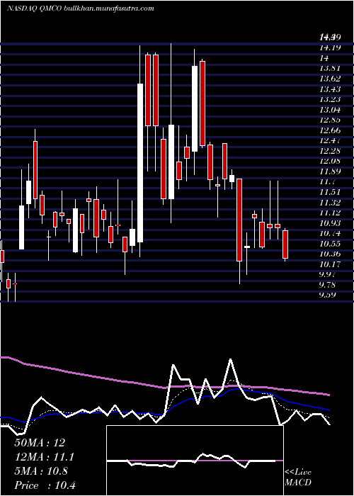
Task: Select the 12.66 price axis label
Action: 330,130
